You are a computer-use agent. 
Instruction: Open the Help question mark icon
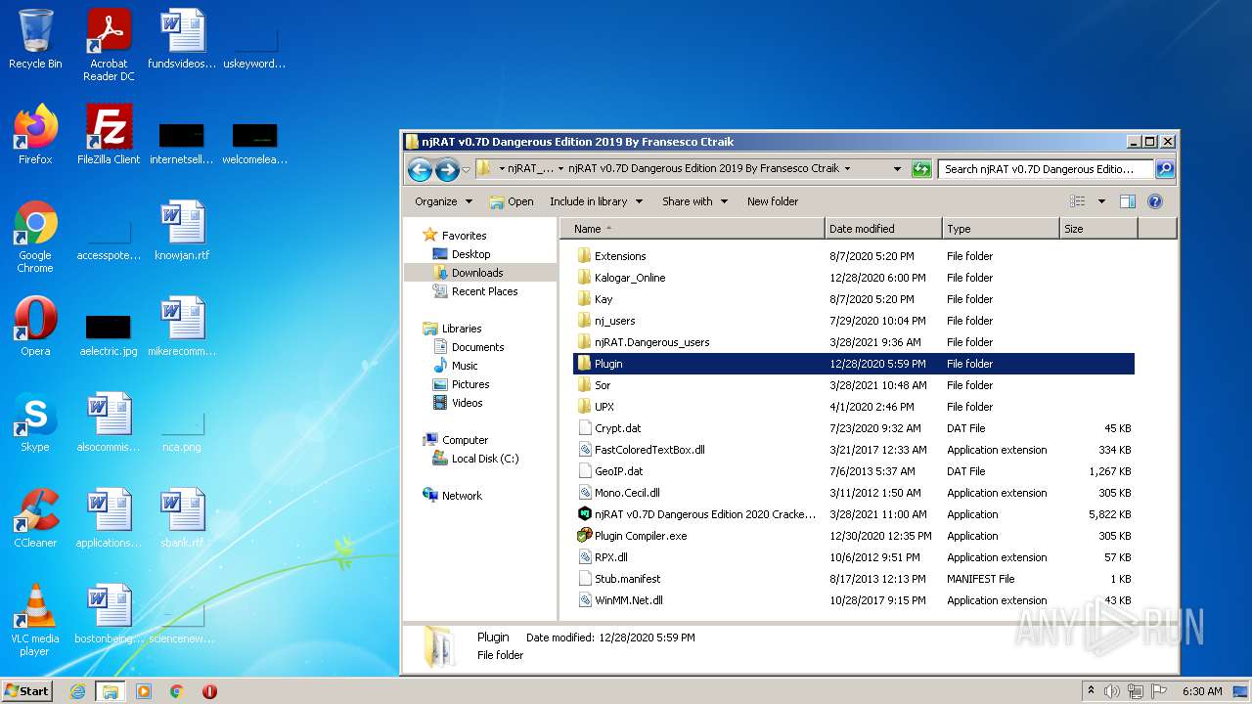coord(1154,201)
